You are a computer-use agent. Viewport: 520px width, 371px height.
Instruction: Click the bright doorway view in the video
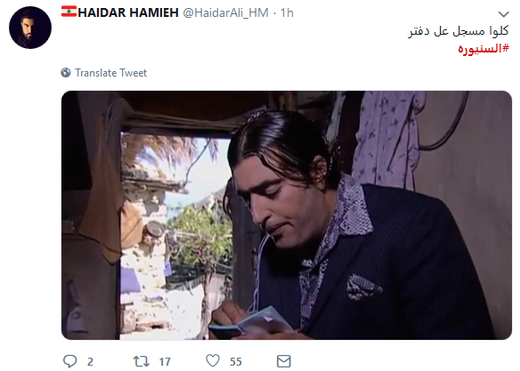pos(175,235)
